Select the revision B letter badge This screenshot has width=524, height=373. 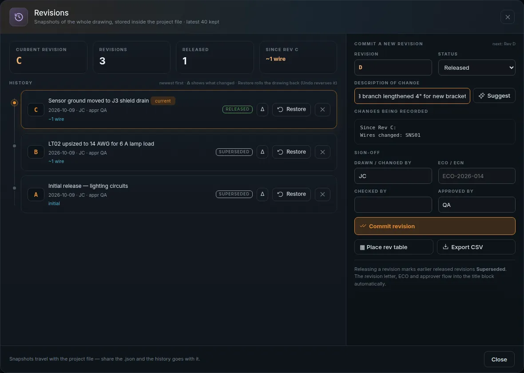pyautogui.click(x=36, y=152)
